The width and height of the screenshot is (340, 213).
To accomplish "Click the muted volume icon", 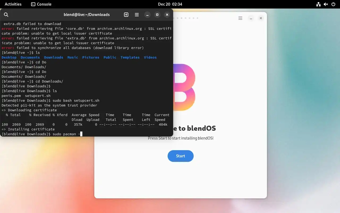I will point(326,4).
